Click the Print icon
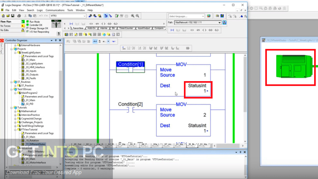This screenshot has height=179, width=318. 19,16
